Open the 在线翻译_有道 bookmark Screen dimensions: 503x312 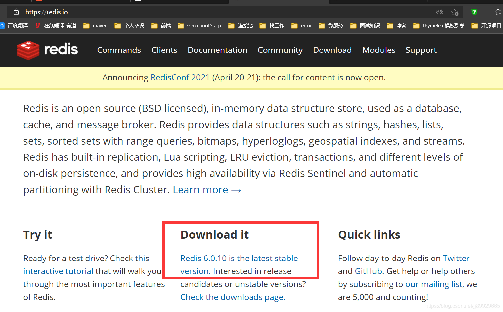tap(56, 26)
